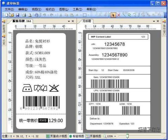This screenshot has height=140, width=168.
Task: Click the 'WIP Content Label' header text
Action: click(x=101, y=37)
